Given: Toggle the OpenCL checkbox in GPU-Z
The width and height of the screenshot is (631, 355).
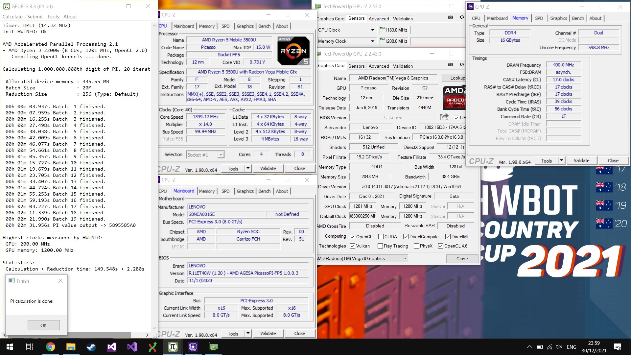Looking at the screenshot, I should (353, 237).
